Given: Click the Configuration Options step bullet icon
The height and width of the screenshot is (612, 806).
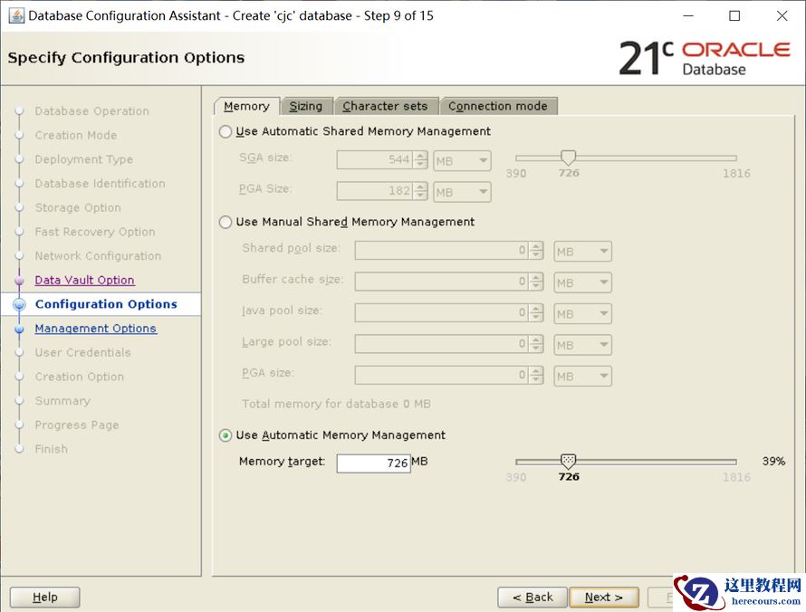Looking at the screenshot, I should 20,304.
